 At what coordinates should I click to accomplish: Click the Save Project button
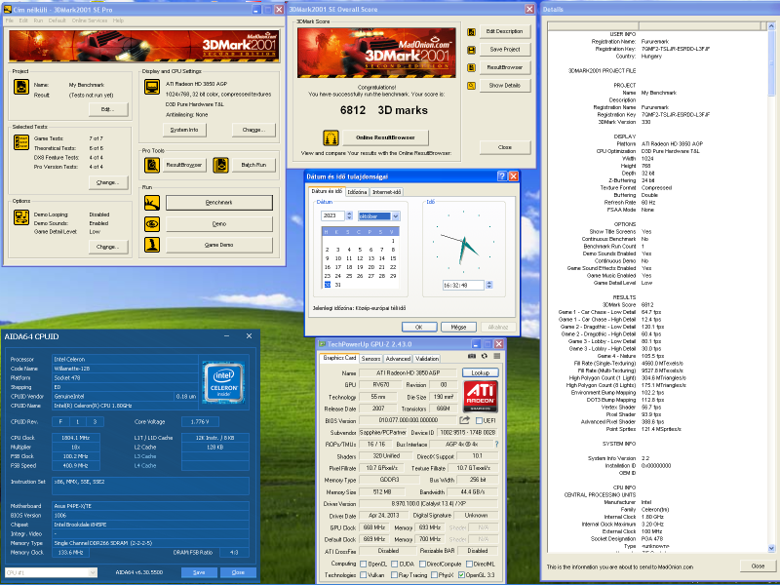coord(505,50)
